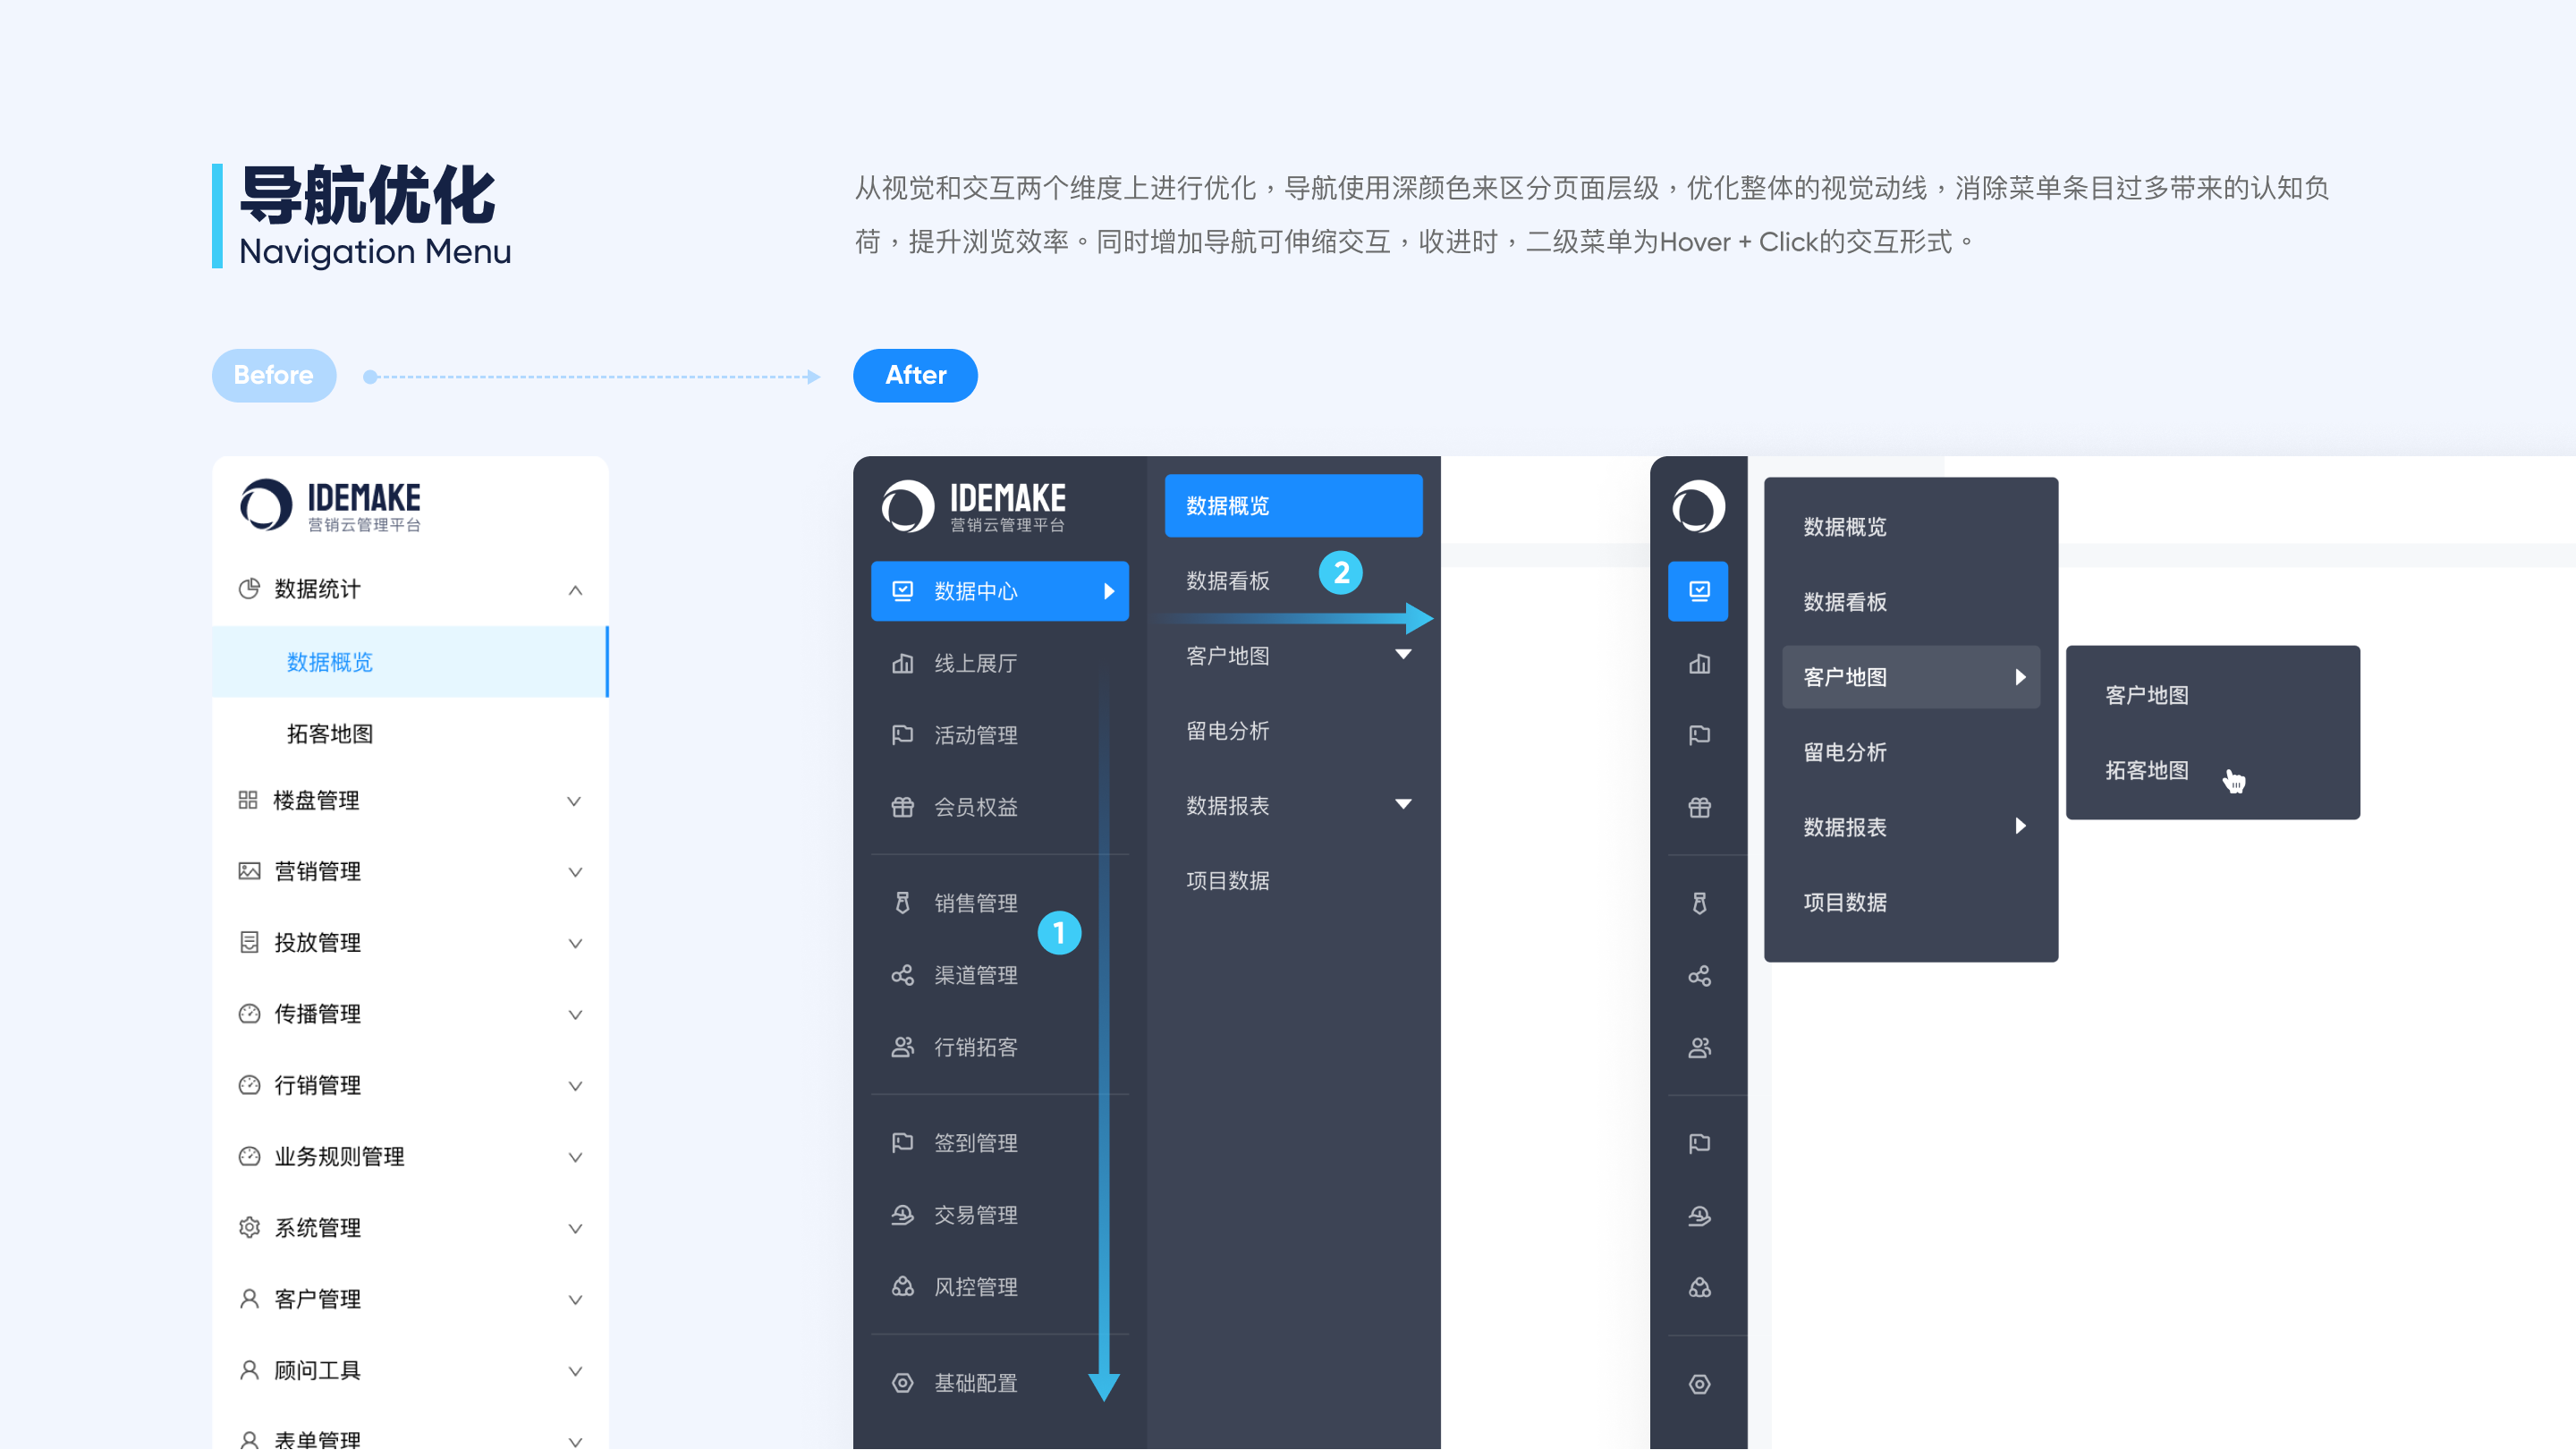Expand the 传播管理 chevron

pyautogui.click(x=575, y=1014)
